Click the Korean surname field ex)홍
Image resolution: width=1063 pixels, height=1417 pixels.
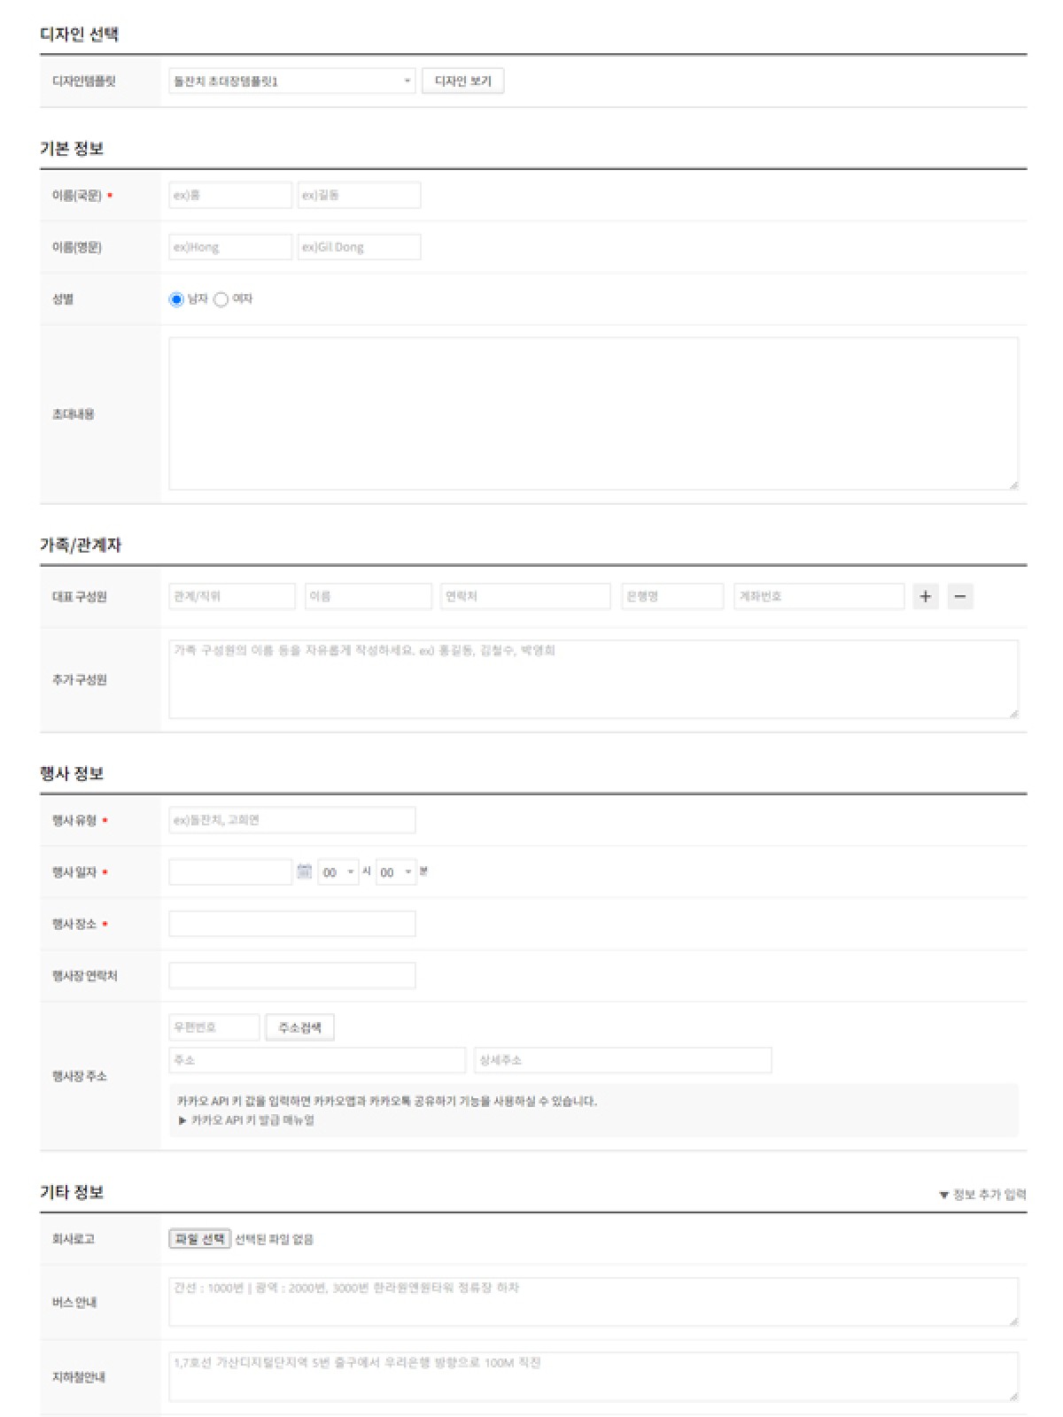click(230, 195)
